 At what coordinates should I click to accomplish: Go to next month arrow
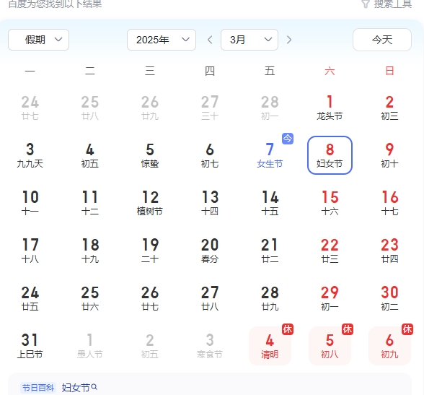[289, 40]
